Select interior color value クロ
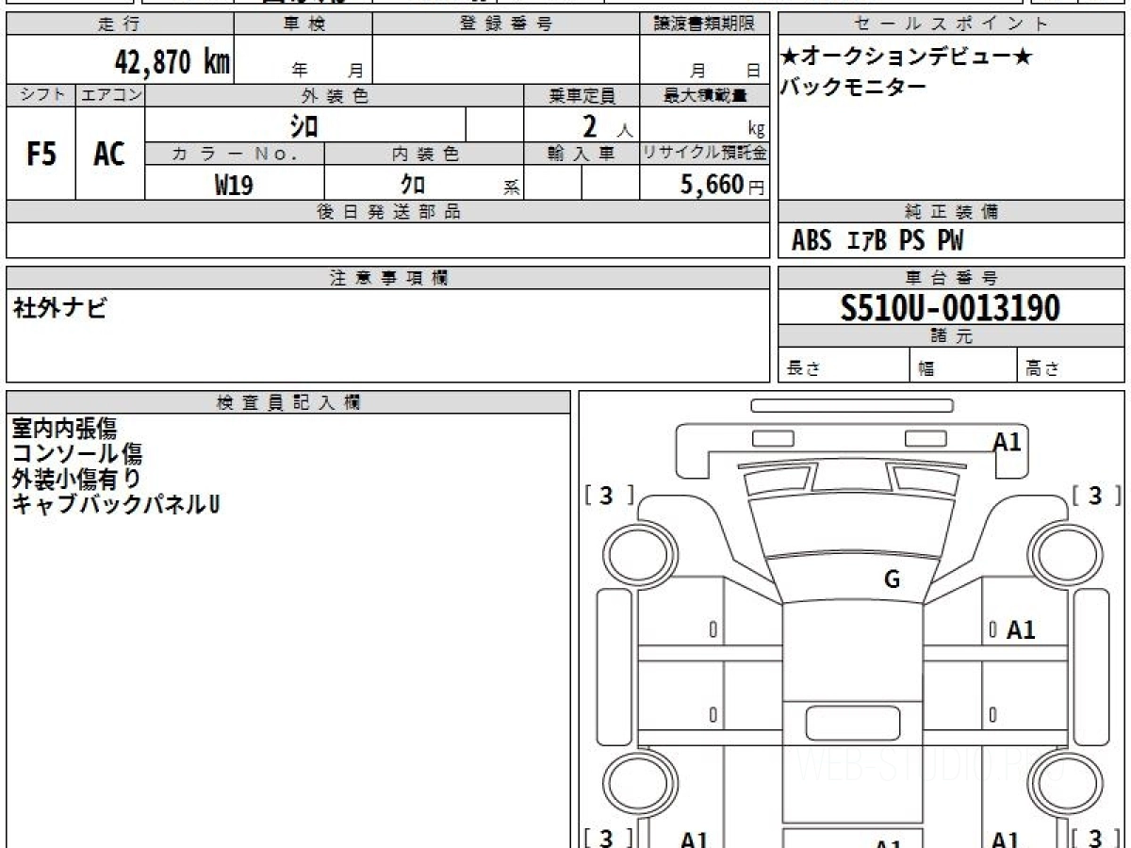Screen dimensions: 1131x848 pos(414,185)
